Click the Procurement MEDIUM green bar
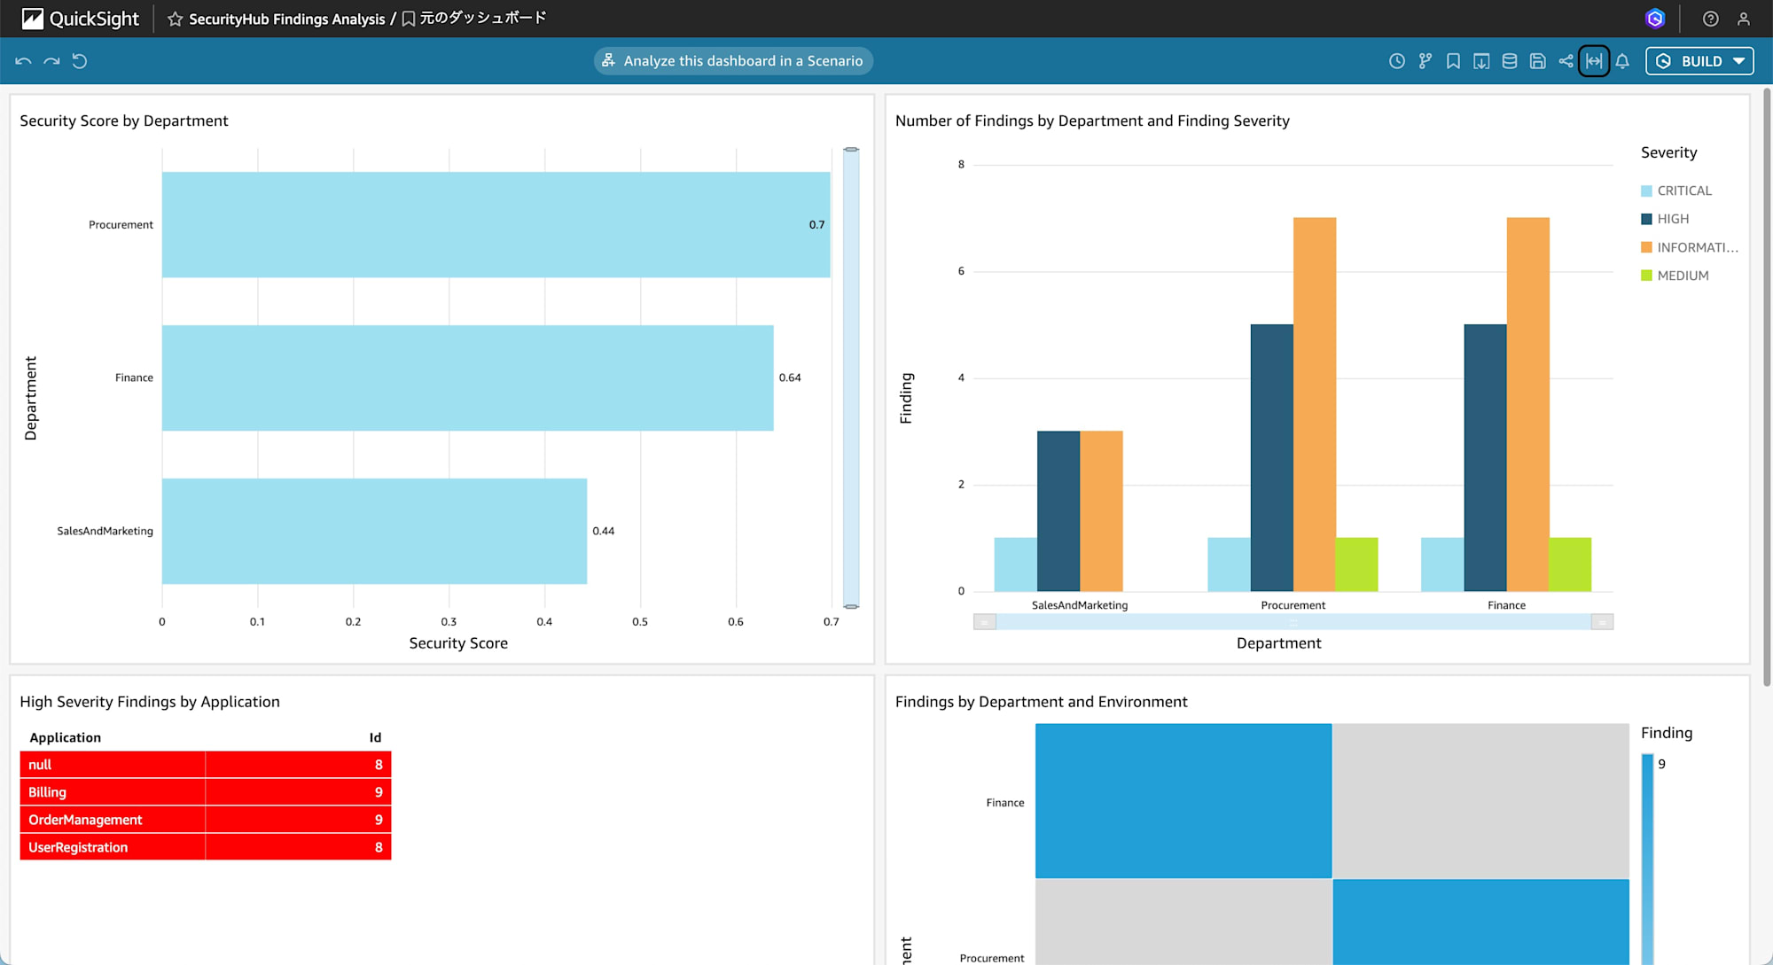 coord(1356,564)
